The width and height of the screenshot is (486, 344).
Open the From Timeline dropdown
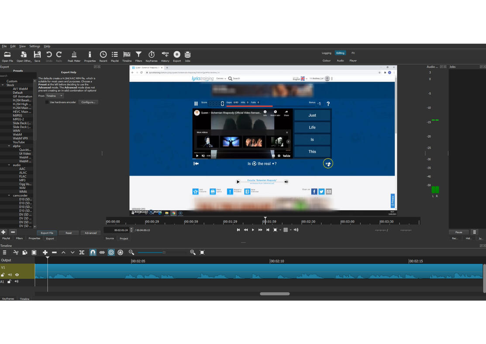54,95
